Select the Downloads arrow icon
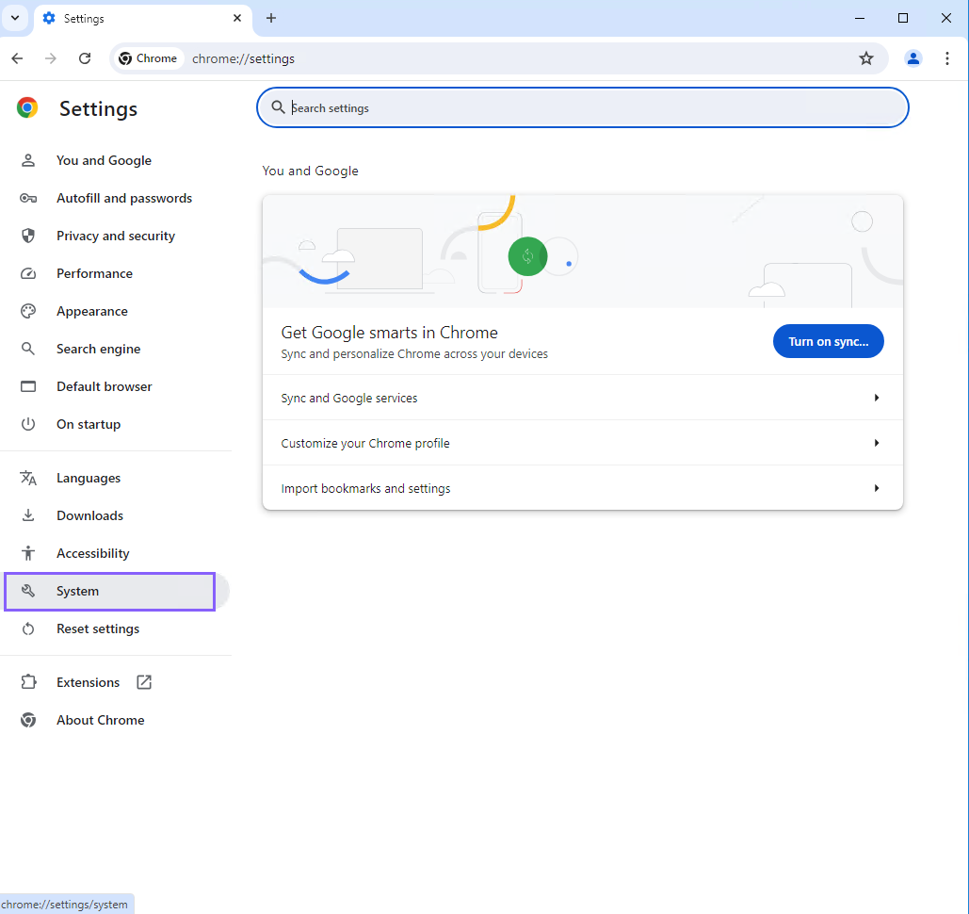 (28, 515)
